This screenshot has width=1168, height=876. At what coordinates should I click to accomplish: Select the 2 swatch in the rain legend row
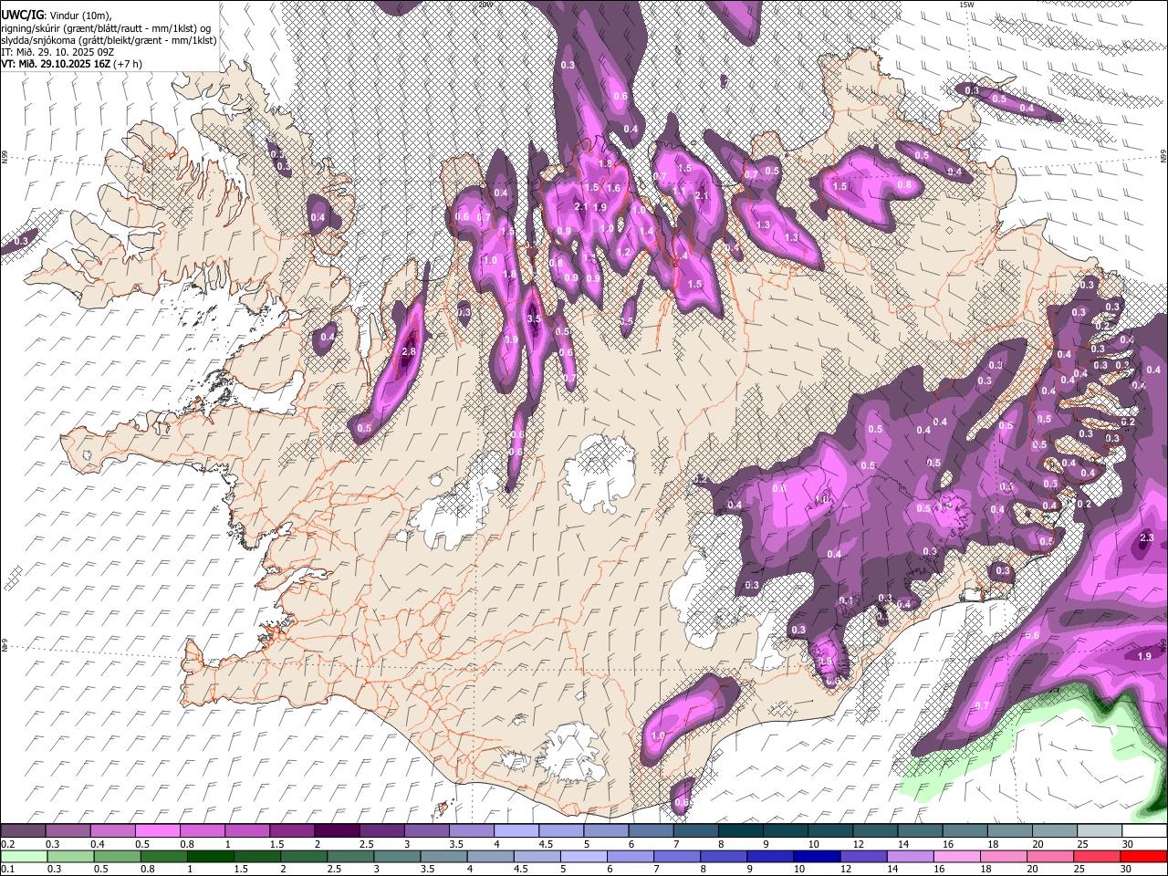304,856
